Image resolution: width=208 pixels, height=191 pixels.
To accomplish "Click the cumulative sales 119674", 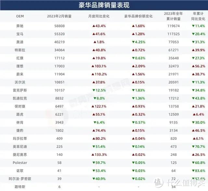I will 174,26.
